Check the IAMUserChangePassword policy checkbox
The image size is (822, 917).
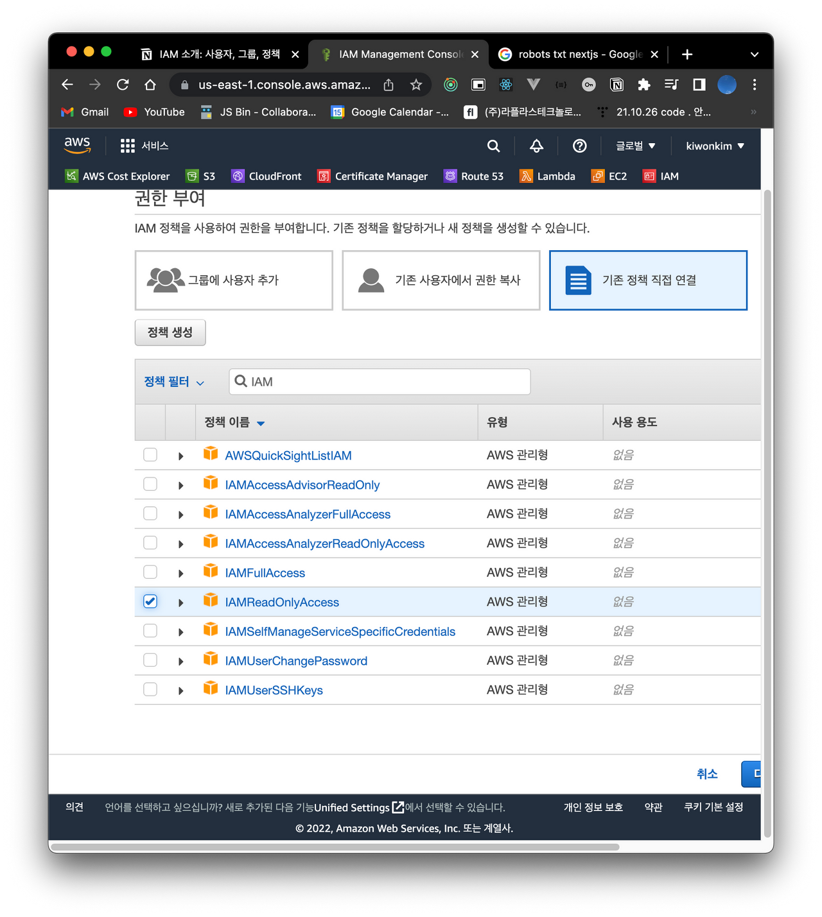click(x=150, y=660)
